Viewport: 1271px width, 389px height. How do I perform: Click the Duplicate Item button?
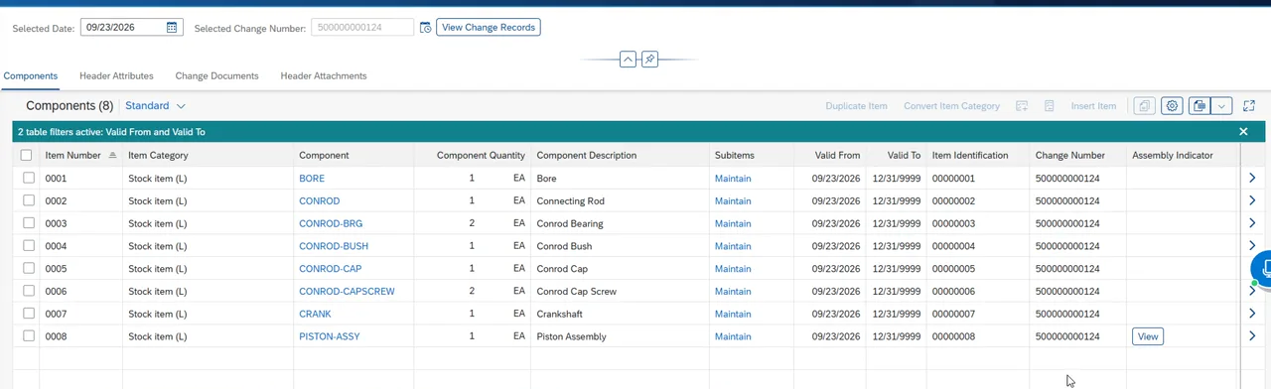[x=856, y=106]
